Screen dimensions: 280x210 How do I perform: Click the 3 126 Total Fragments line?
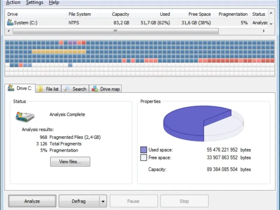[59, 144]
